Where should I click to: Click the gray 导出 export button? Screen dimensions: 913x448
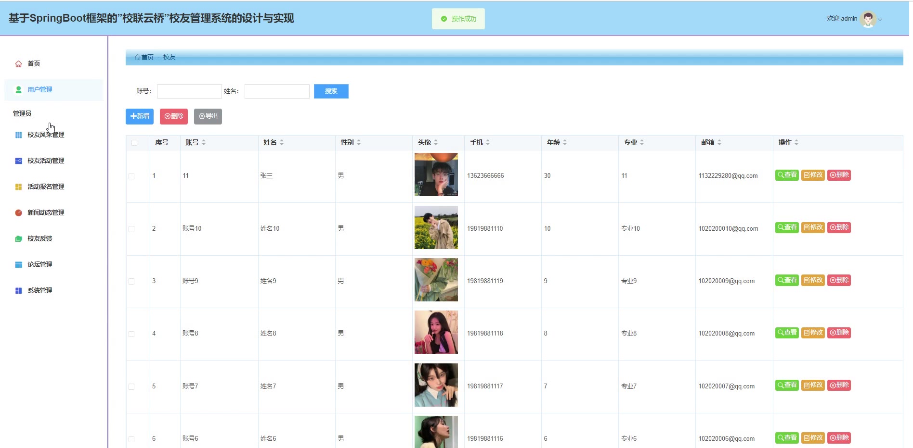pos(208,116)
